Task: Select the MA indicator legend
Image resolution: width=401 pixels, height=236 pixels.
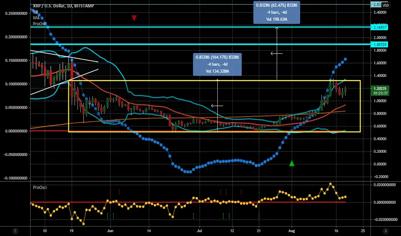Action: tap(36, 18)
